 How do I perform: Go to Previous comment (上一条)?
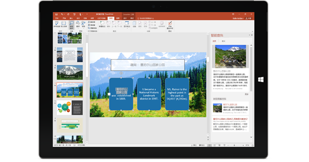(114, 24)
